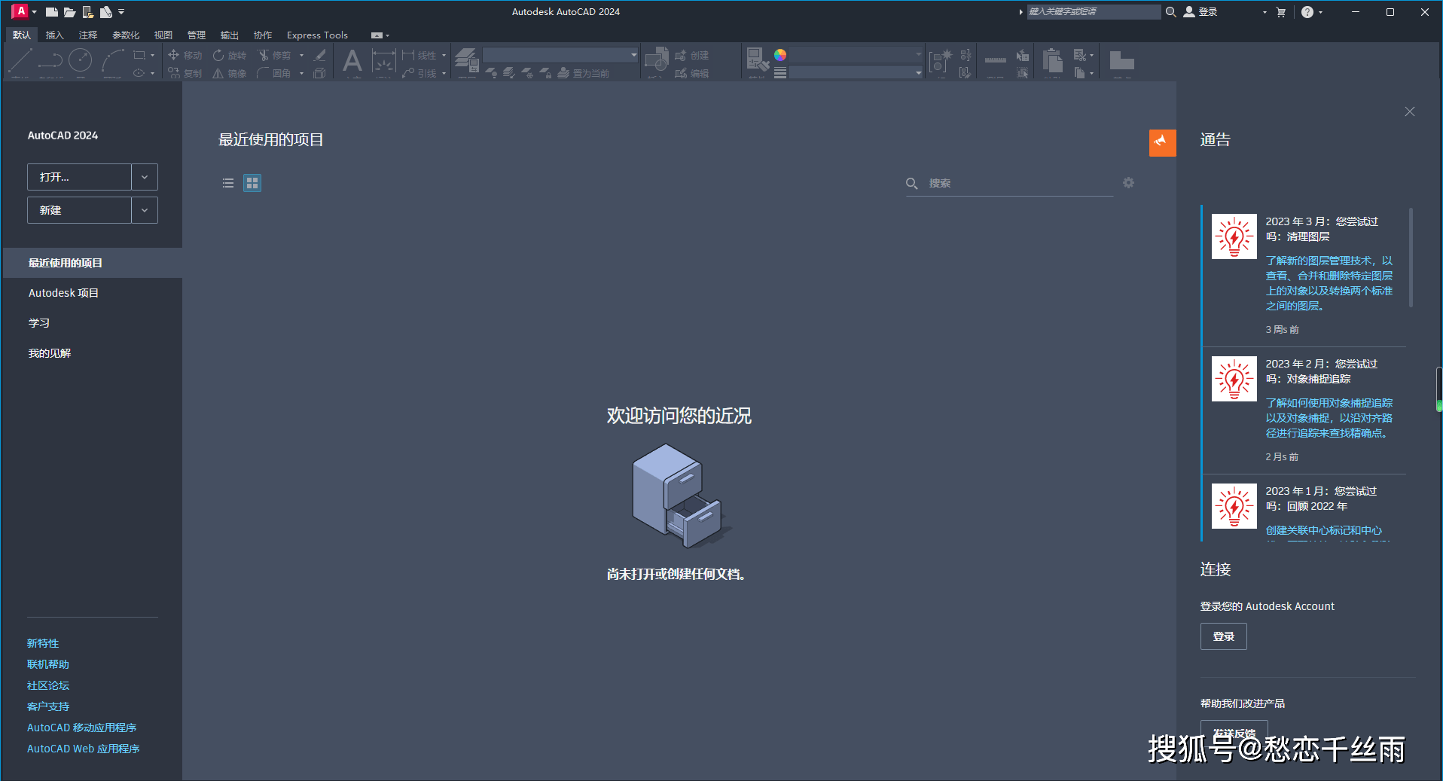Click the Copy (复制) tool

pos(185,73)
